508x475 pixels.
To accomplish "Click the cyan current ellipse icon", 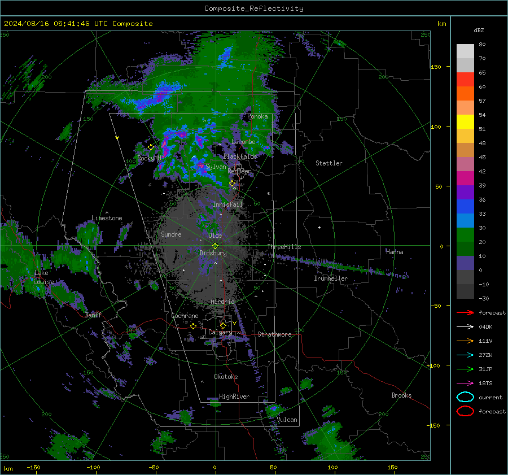I will tap(465, 397).
